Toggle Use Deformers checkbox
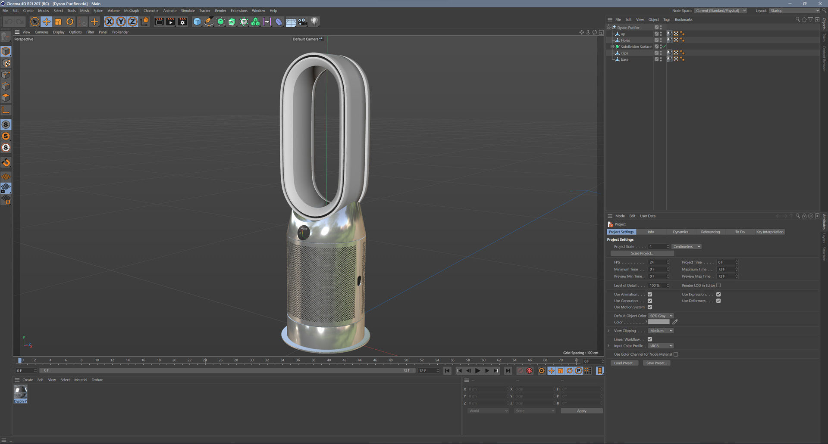Screen dimensions: 828x444 pos(718,301)
